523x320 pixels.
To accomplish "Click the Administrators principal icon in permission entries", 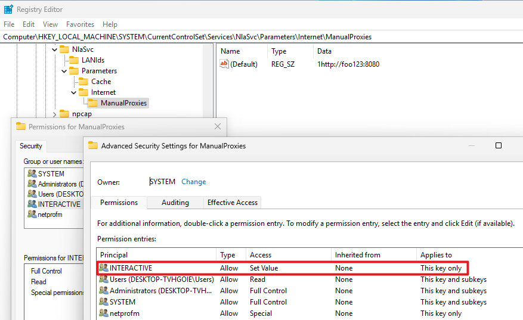I will click(104, 291).
